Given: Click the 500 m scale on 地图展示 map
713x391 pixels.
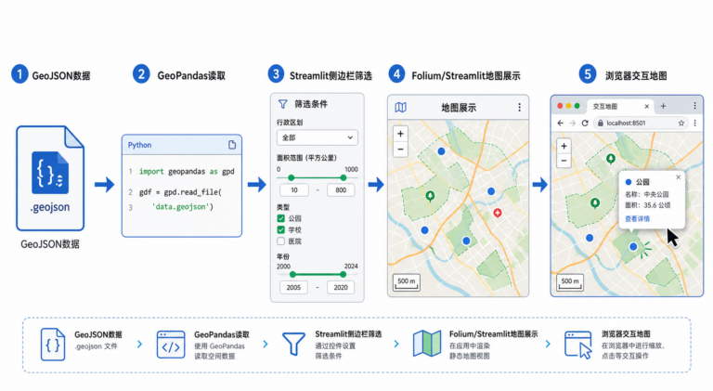Looking at the screenshot, I should [406, 282].
